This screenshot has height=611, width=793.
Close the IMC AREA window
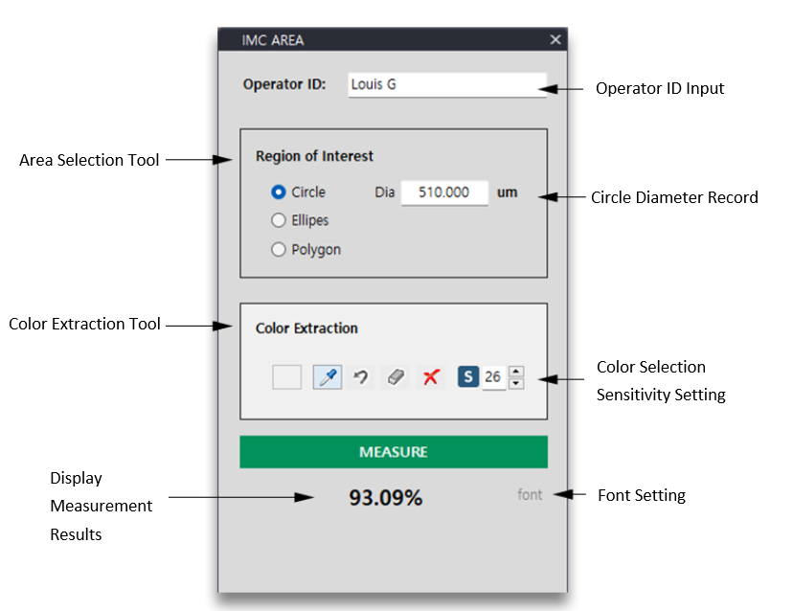tap(555, 40)
